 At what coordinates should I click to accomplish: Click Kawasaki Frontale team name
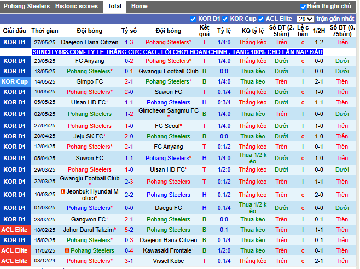[169, 250]
